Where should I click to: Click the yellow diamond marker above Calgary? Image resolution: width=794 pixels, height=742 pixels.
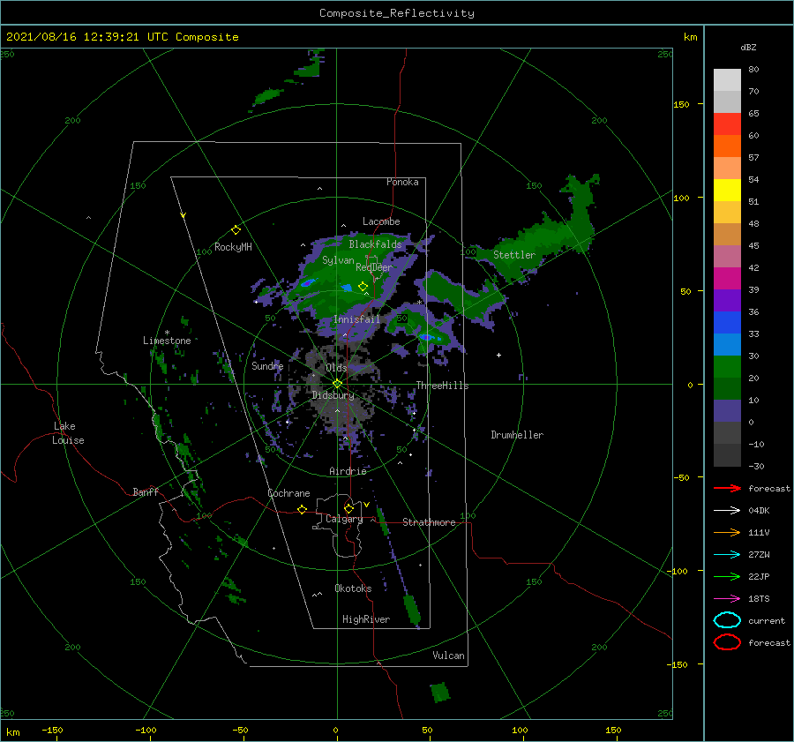coord(348,508)
